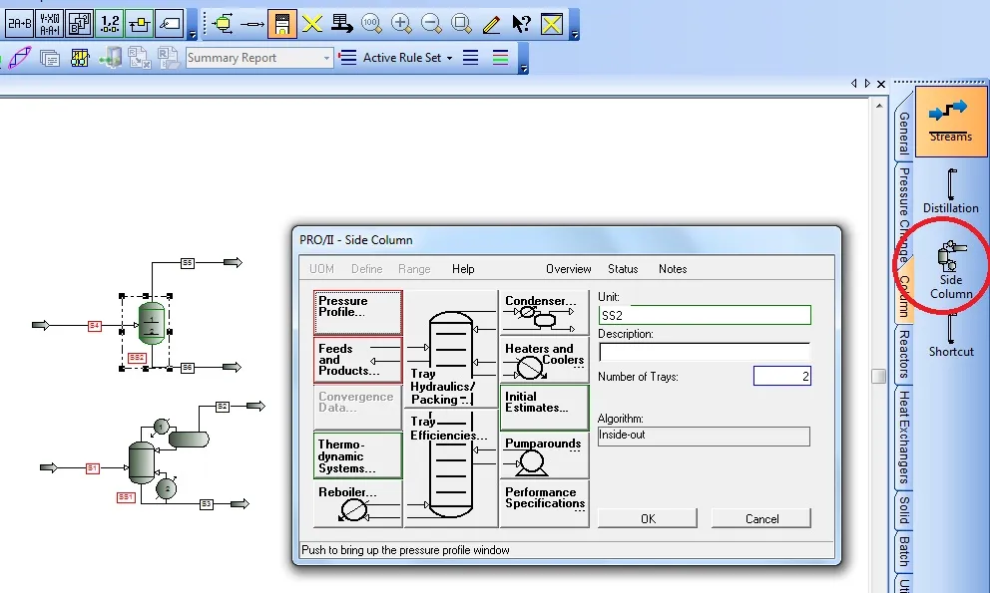Click the boxed yellow X icon
This screenshot has height=593, width=990.
click(551, 24)
